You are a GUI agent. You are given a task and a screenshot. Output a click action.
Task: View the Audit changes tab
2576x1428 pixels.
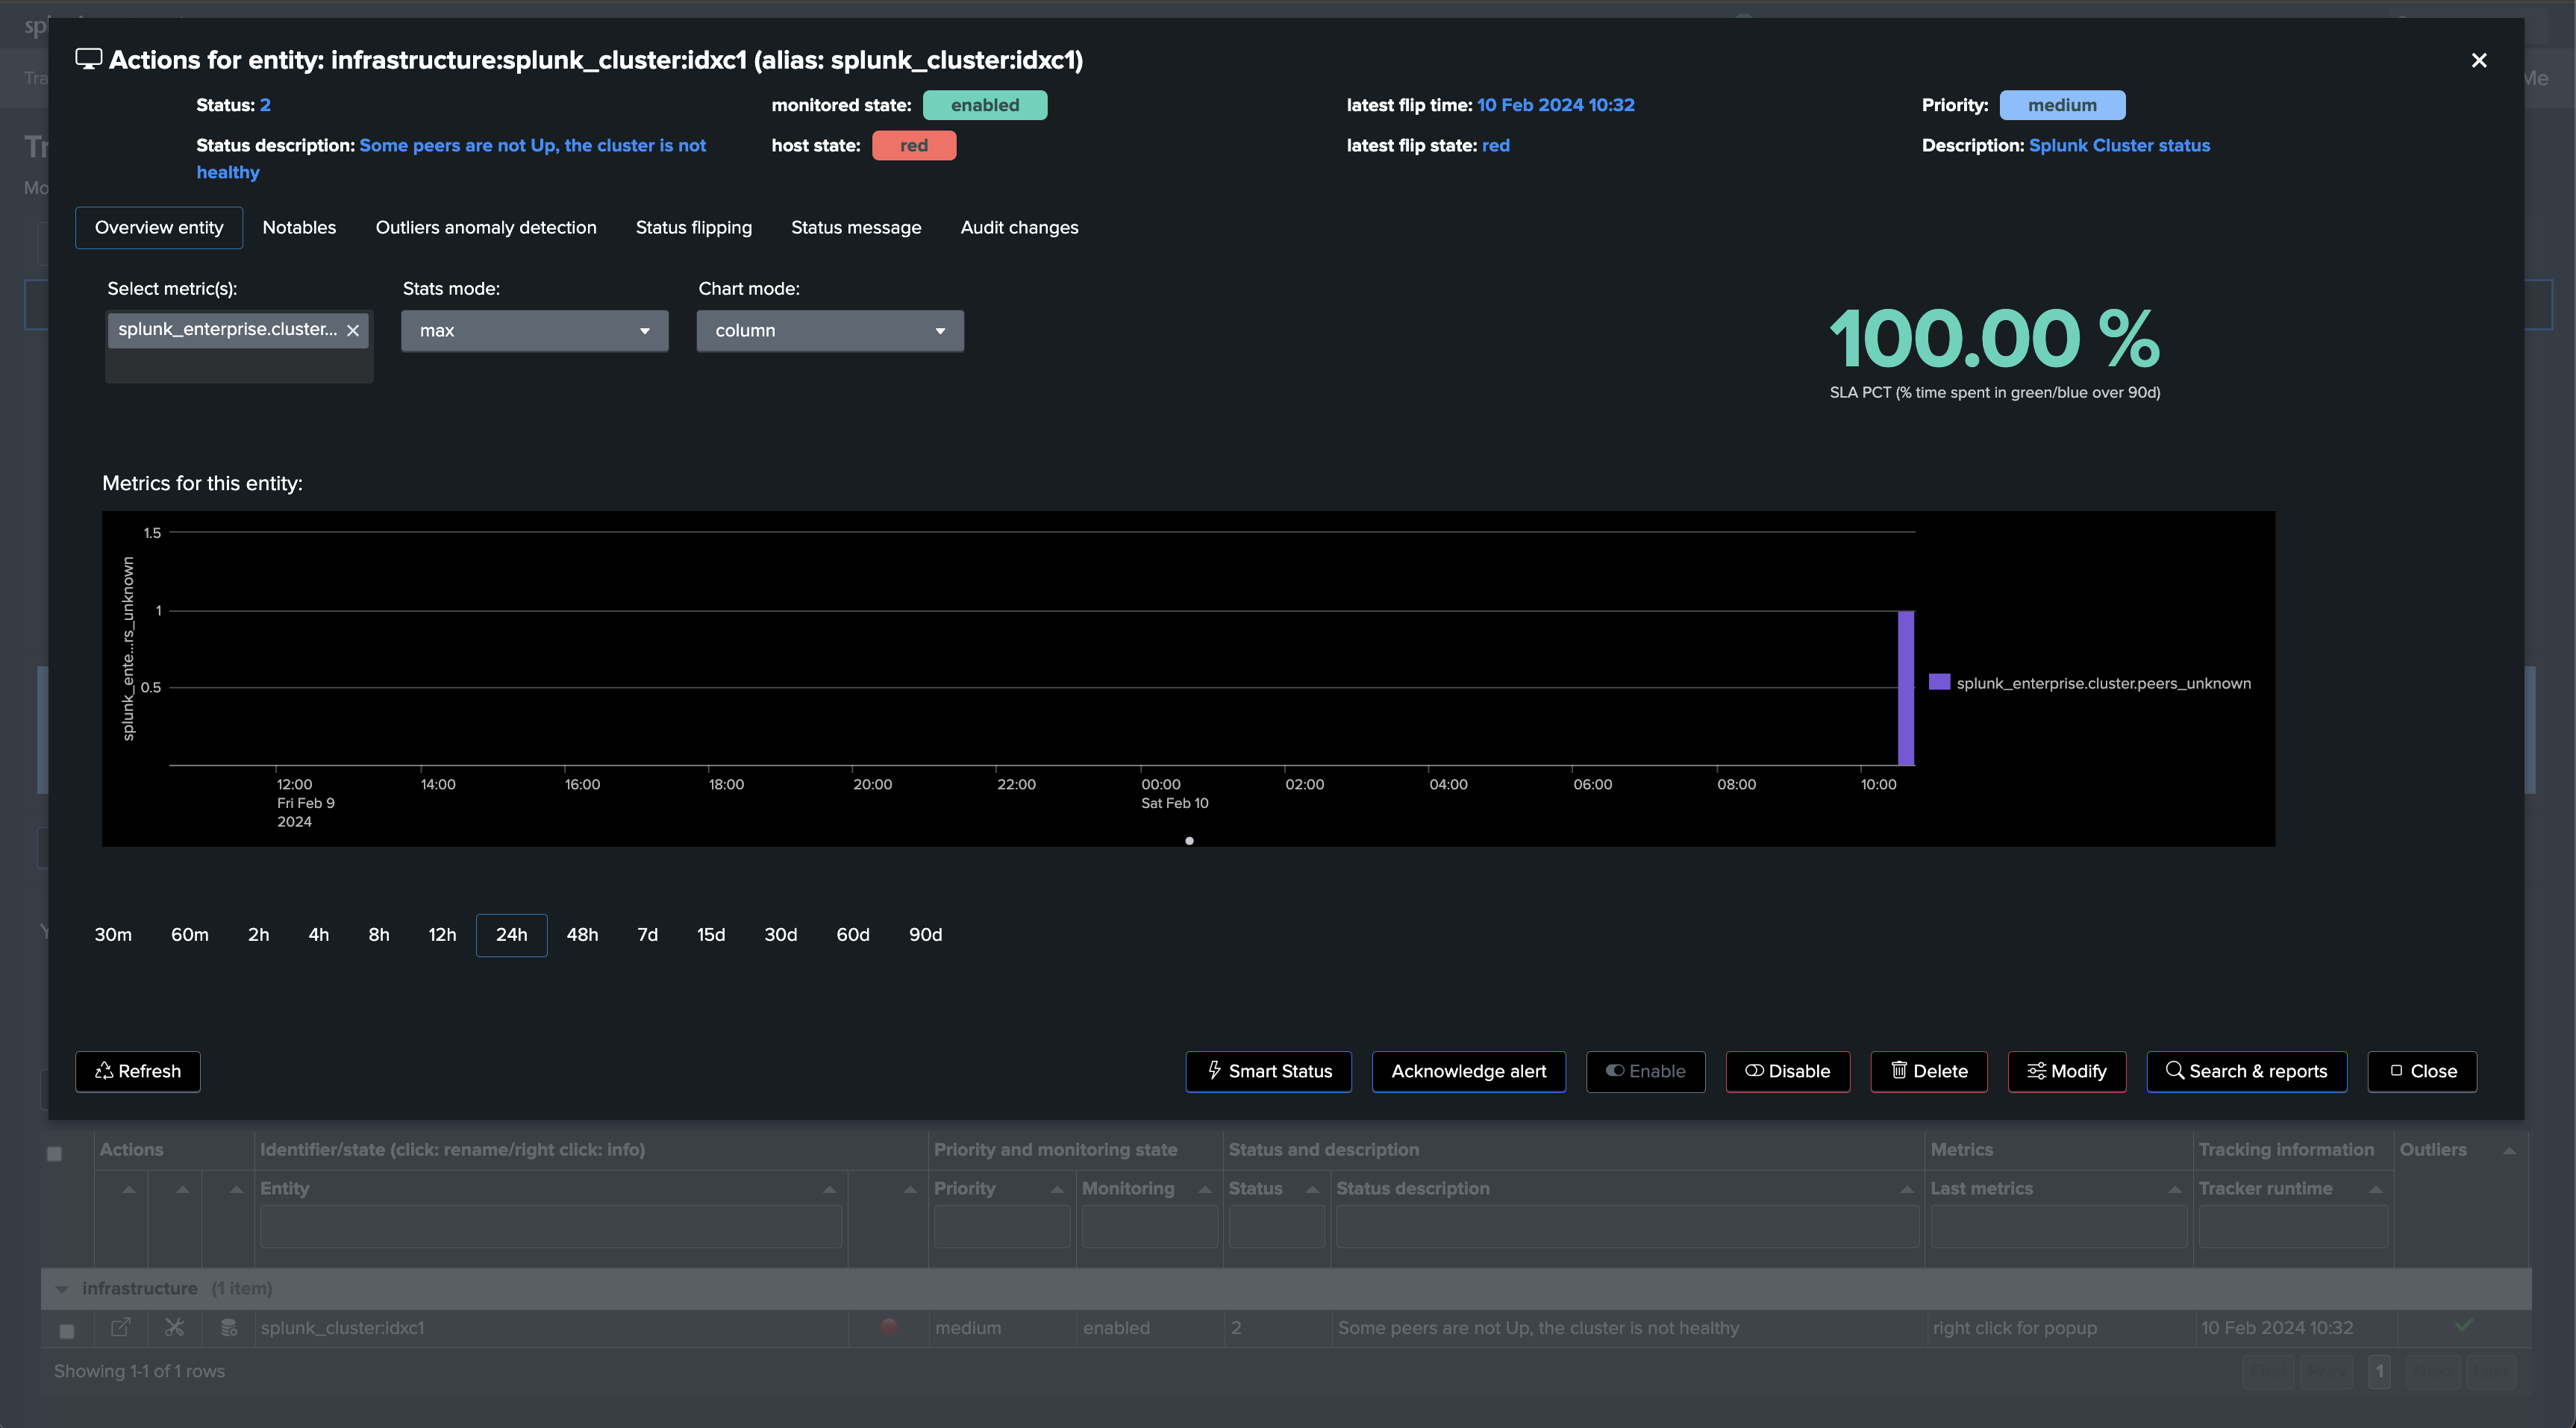[x=1019, y=228]
